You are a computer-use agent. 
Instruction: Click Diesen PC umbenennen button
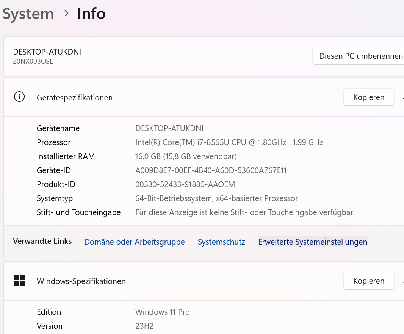click(x=358, y=56)
